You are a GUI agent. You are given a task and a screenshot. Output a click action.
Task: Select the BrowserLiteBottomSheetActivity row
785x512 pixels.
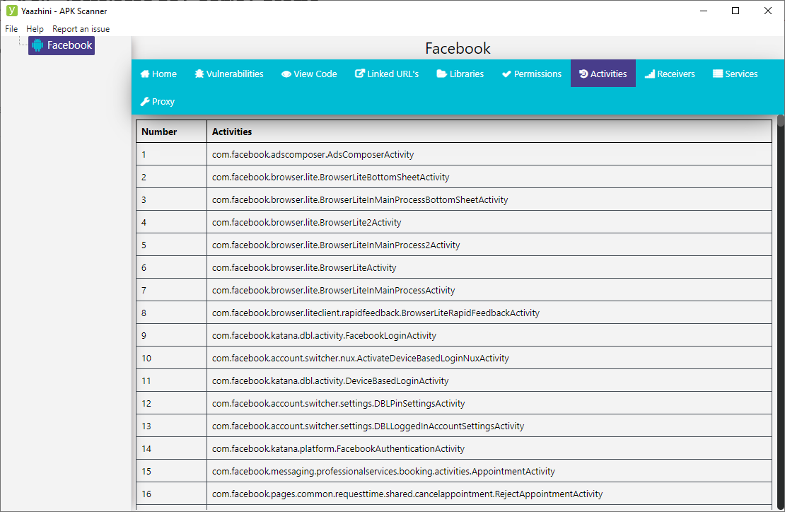[x=454, y=177]
